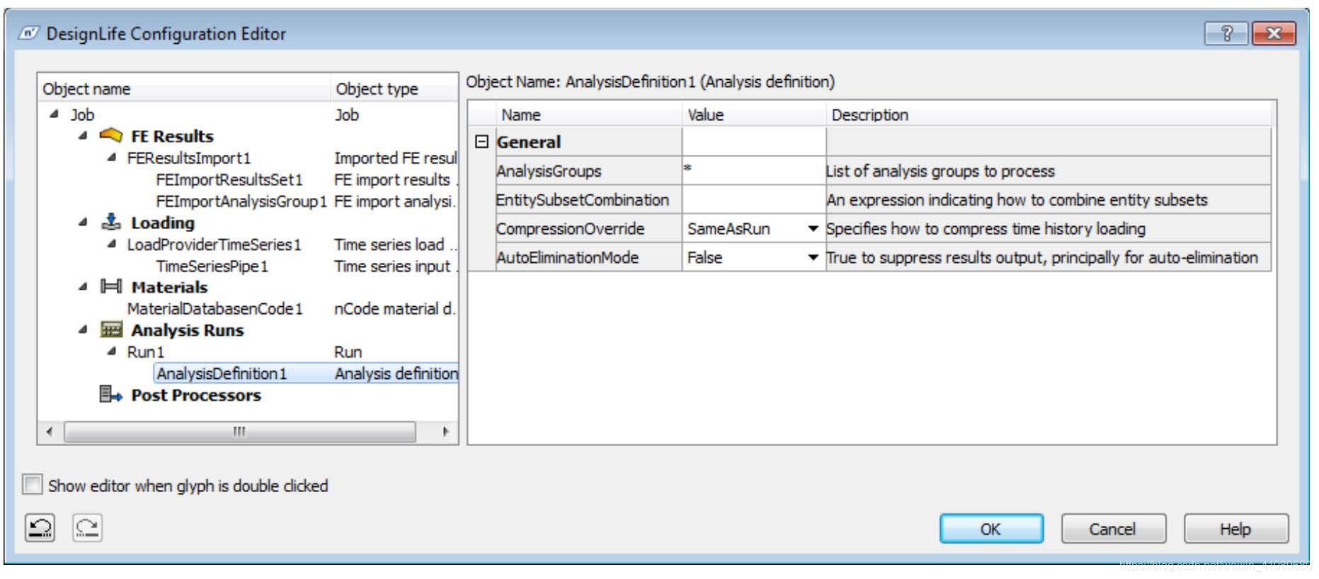The width and height of the screenshot is (1319, 579).
Task: Click the EntitySubsetCombination property name
Action: [x=583, y=200]
